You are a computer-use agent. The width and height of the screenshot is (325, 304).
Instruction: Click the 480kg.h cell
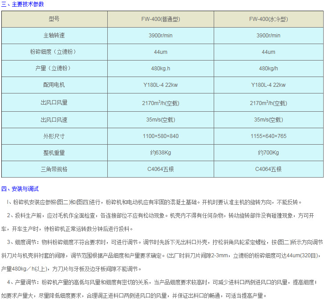pyautogui.click(x=161, y=69)
